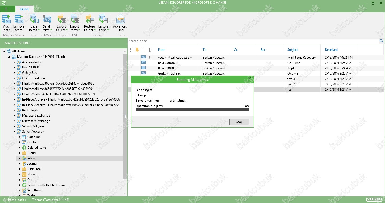Click envelope icon of veeam@bakicubuk.com message
This screenshot has width=385, height=203.
[144, 57]
